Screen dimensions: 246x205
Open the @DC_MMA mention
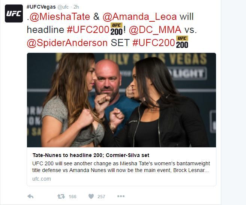coord(155,30)
